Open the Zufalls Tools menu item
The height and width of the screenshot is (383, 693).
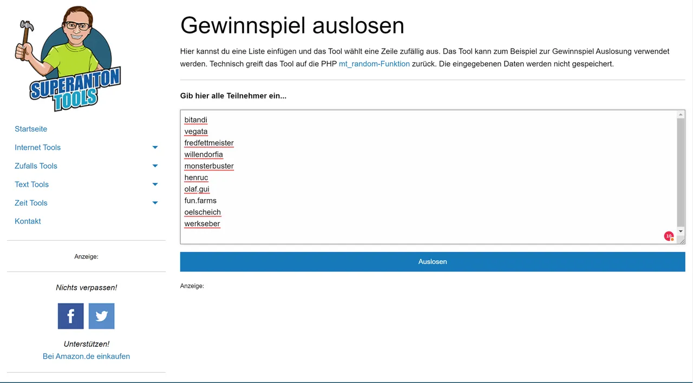(36, 166)
